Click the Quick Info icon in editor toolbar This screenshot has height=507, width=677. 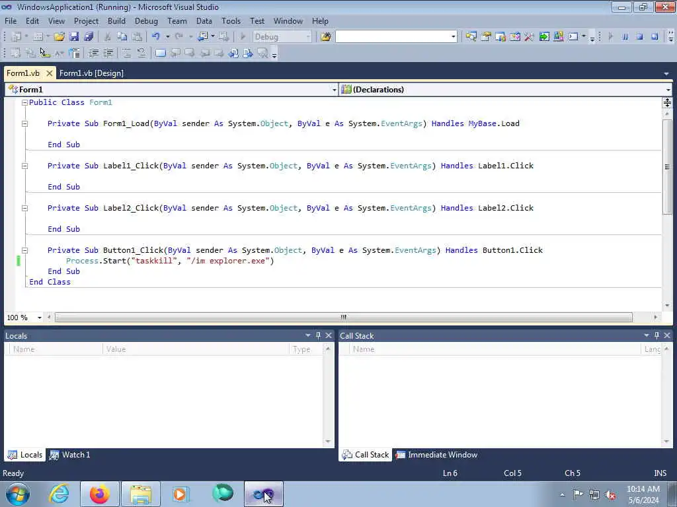[45, 53]
